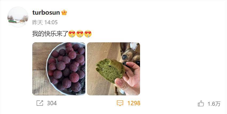The image size is (227, 114).
Task: Select the post text 我的快乐来了
Action: (50, 34)
